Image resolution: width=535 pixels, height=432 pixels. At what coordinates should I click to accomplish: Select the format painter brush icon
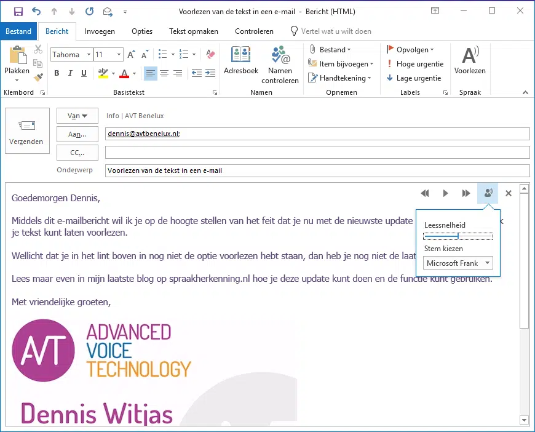(38, 77)
